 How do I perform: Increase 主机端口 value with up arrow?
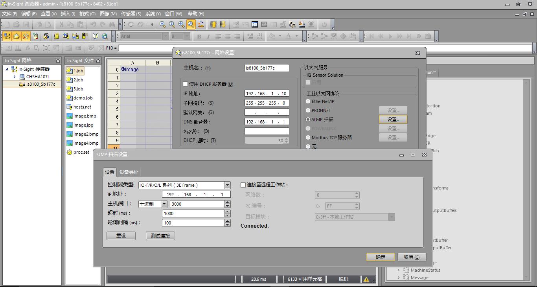click(x=228, y=202)
